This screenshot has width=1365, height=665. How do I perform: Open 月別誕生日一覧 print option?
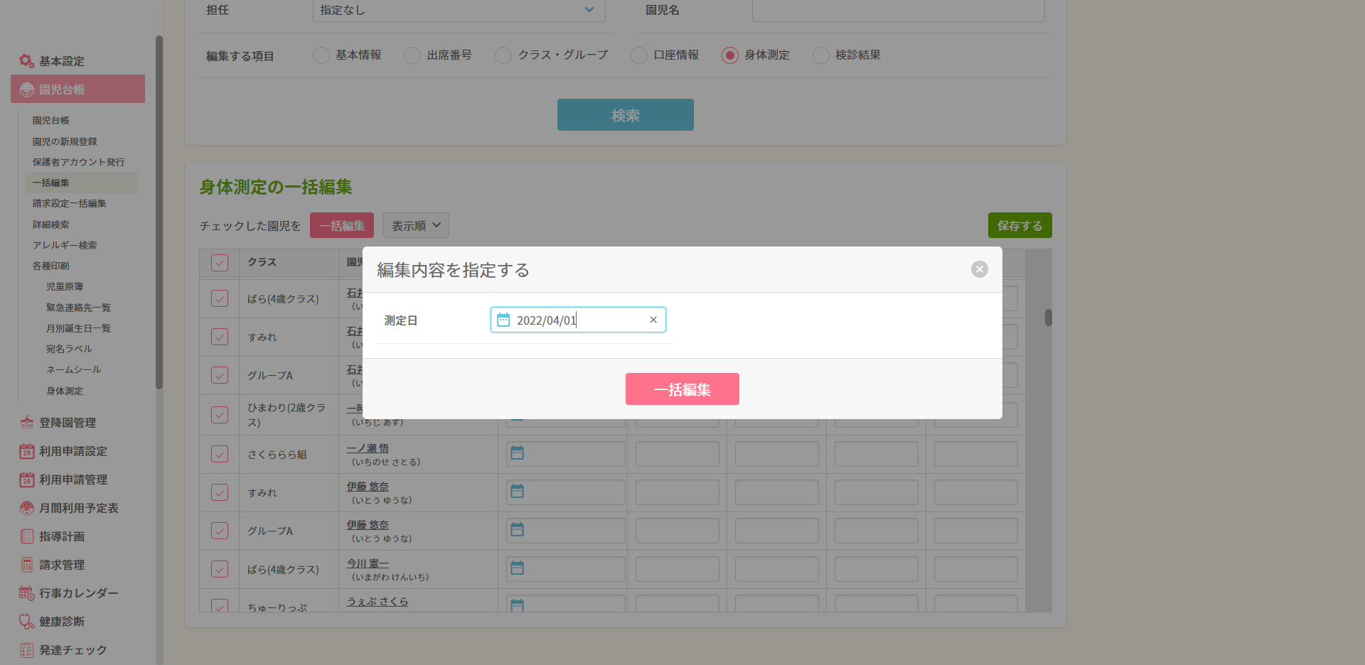[x=79, y=329]
